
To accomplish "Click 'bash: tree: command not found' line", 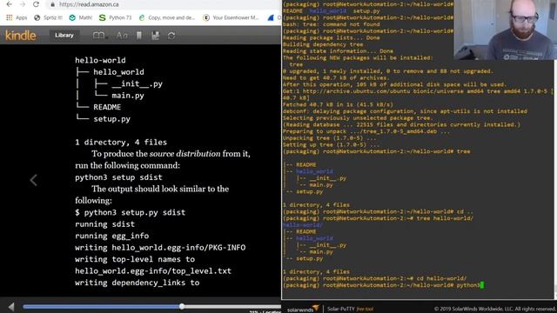I will (x=331, y=24).
